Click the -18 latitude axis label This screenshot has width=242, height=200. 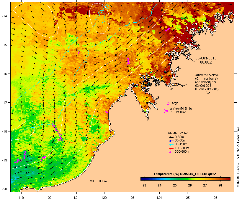[4, 131]
